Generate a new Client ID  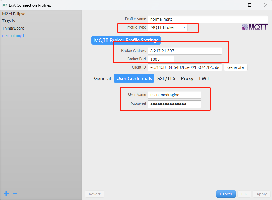235,67
